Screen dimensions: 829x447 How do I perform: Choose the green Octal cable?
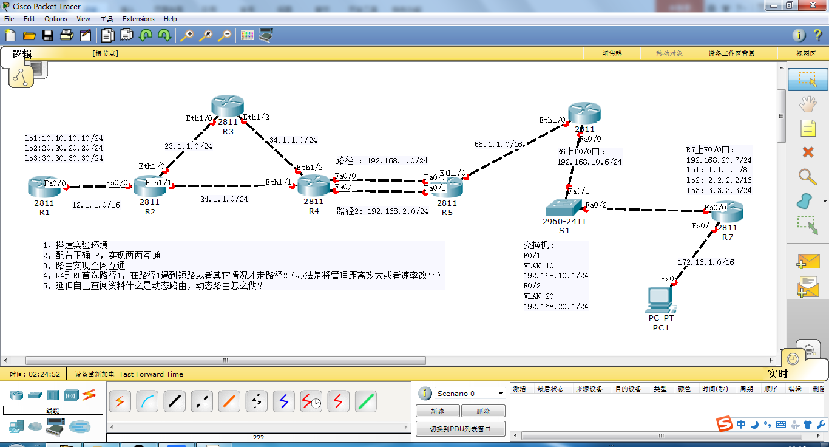coord(366,401)
